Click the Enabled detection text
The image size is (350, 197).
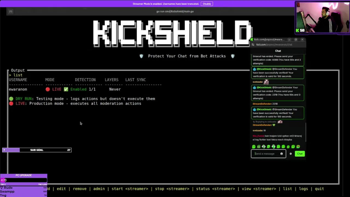pyautogui.click(x=78, y=89)
